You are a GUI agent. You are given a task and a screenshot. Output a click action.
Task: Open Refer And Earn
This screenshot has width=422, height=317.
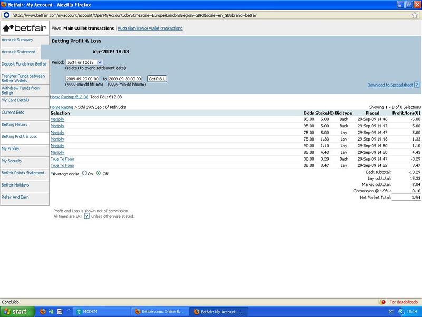[15, 197]
